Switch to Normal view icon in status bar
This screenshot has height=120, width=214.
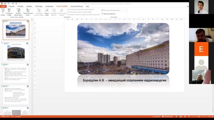[x=177, y=117]
